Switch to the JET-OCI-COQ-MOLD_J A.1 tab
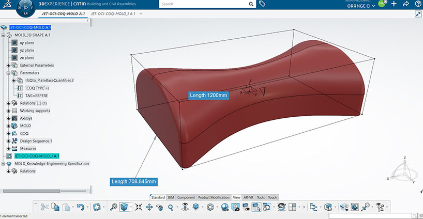423x219 pixels. 113,13
